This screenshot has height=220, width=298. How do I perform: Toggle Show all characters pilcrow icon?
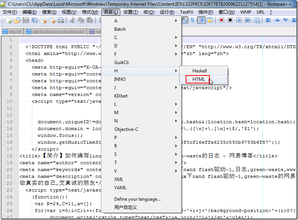[192, 20]
